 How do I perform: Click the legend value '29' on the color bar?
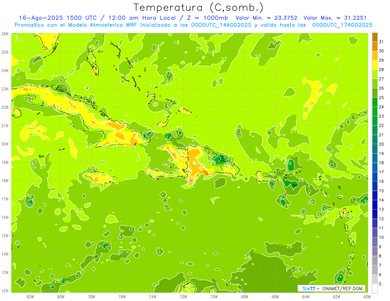point(381,60)
